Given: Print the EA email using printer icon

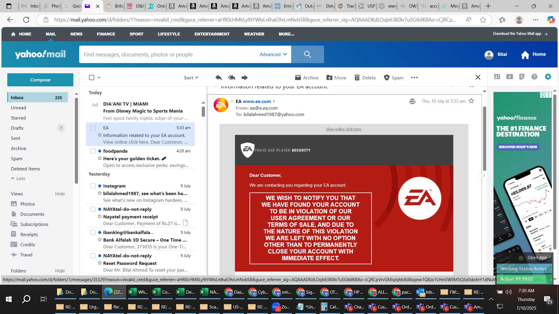Looking at the screenshot, I should (412, 101).
